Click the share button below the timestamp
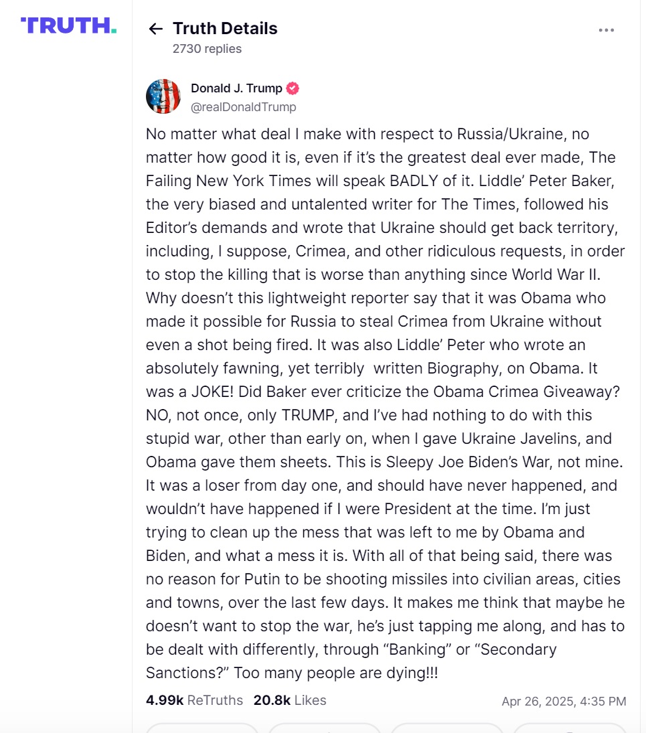This screenshot has height=733, width=646. click(x=569, y=728)
